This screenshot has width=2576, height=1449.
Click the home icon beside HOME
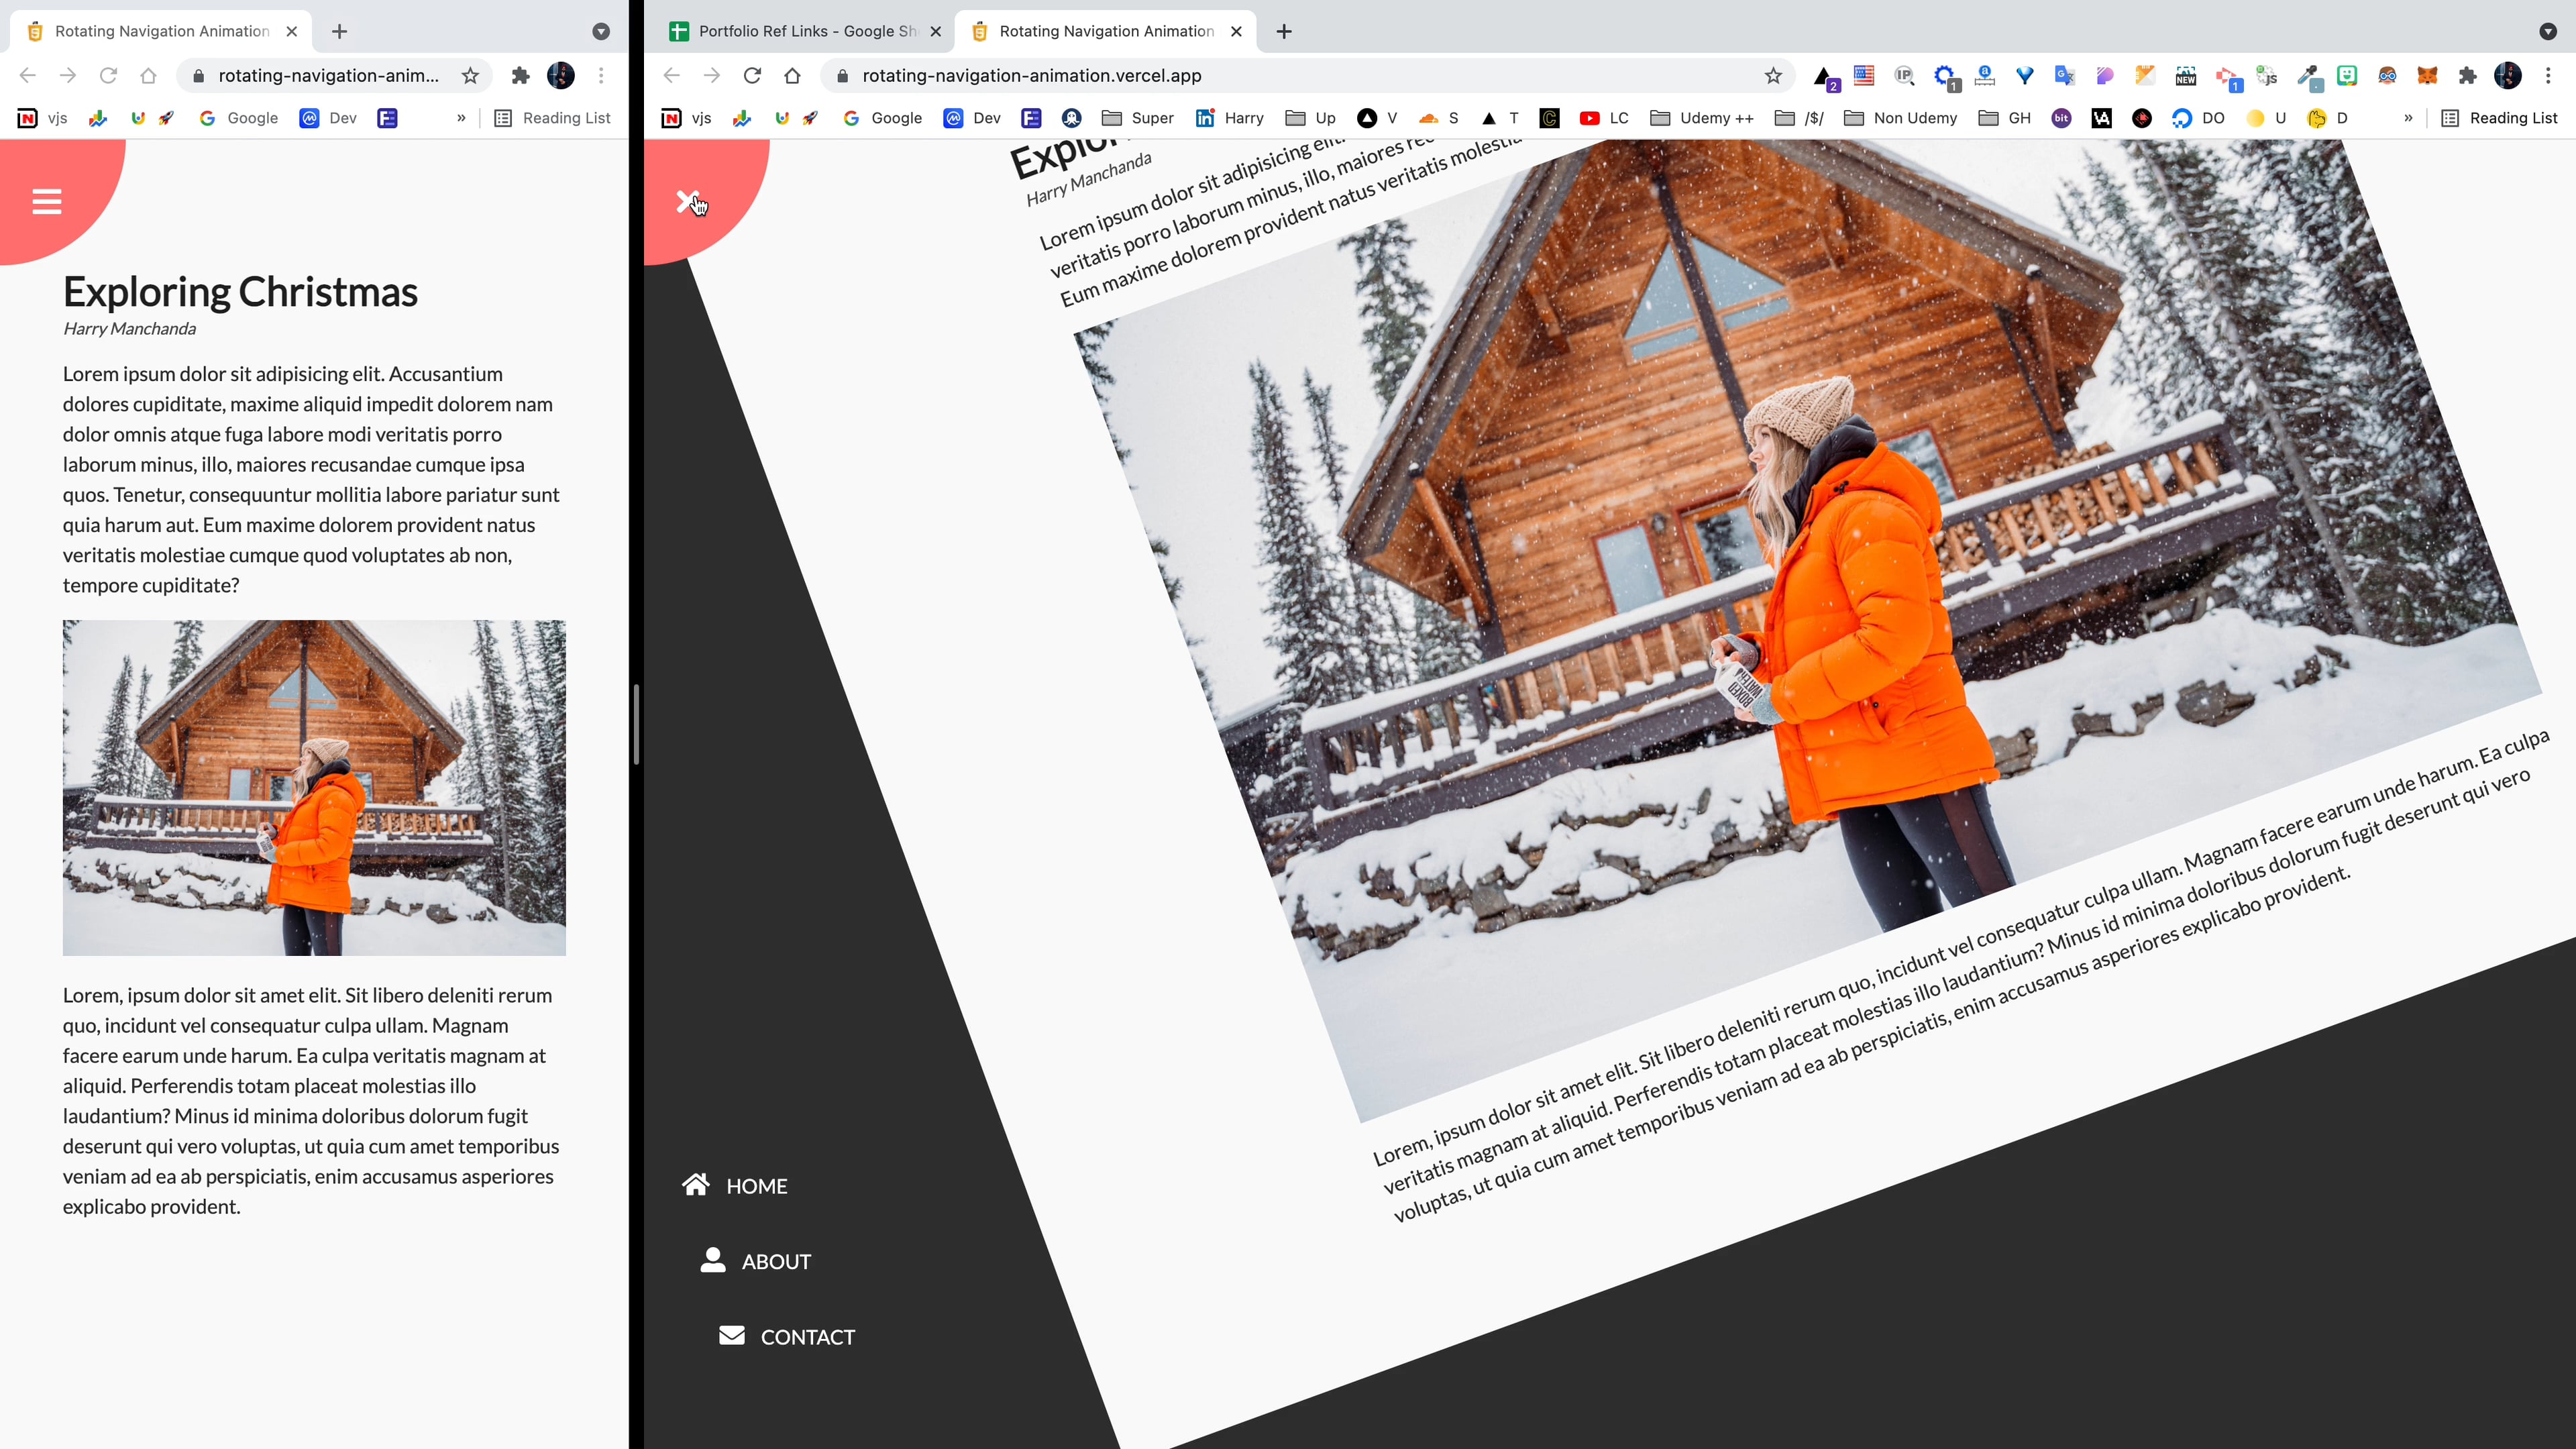[x=697, y=1185]
